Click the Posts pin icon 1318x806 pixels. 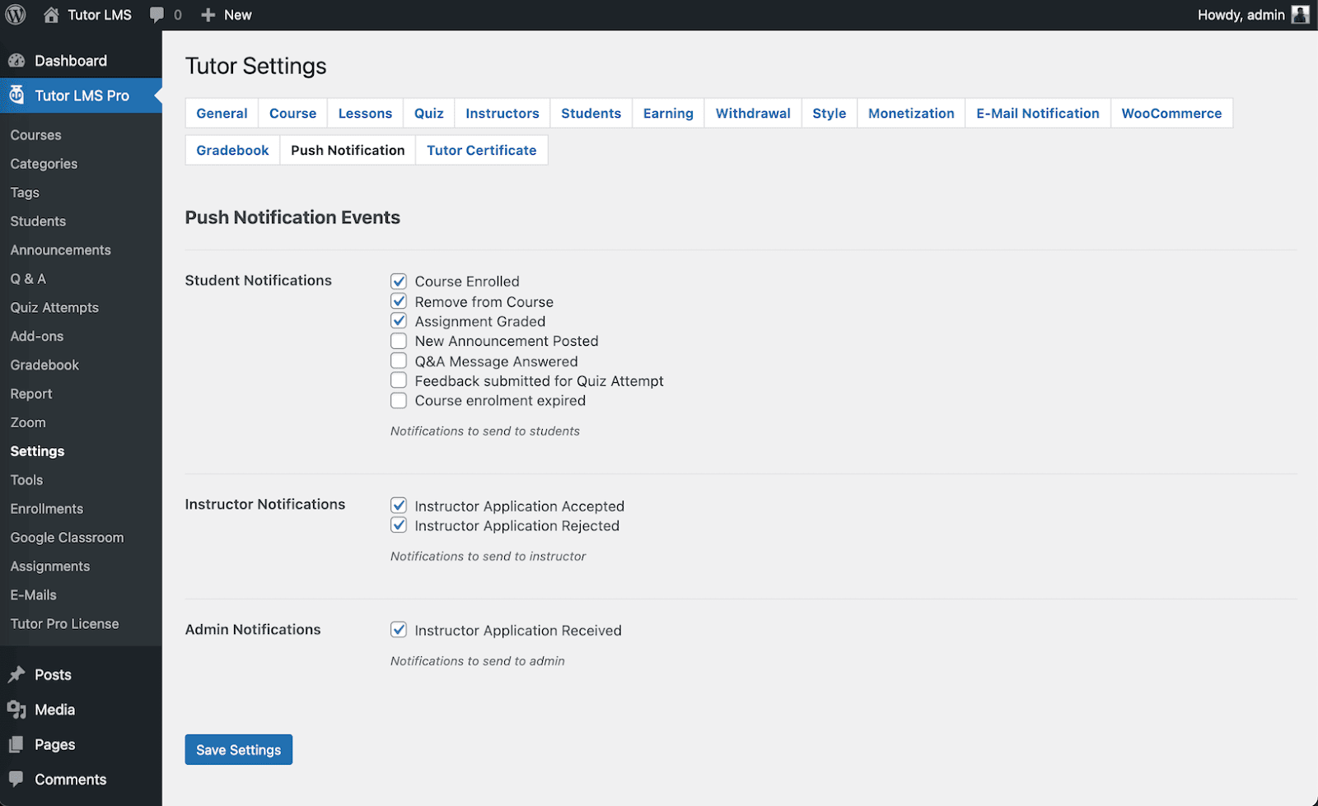[16, 674]
